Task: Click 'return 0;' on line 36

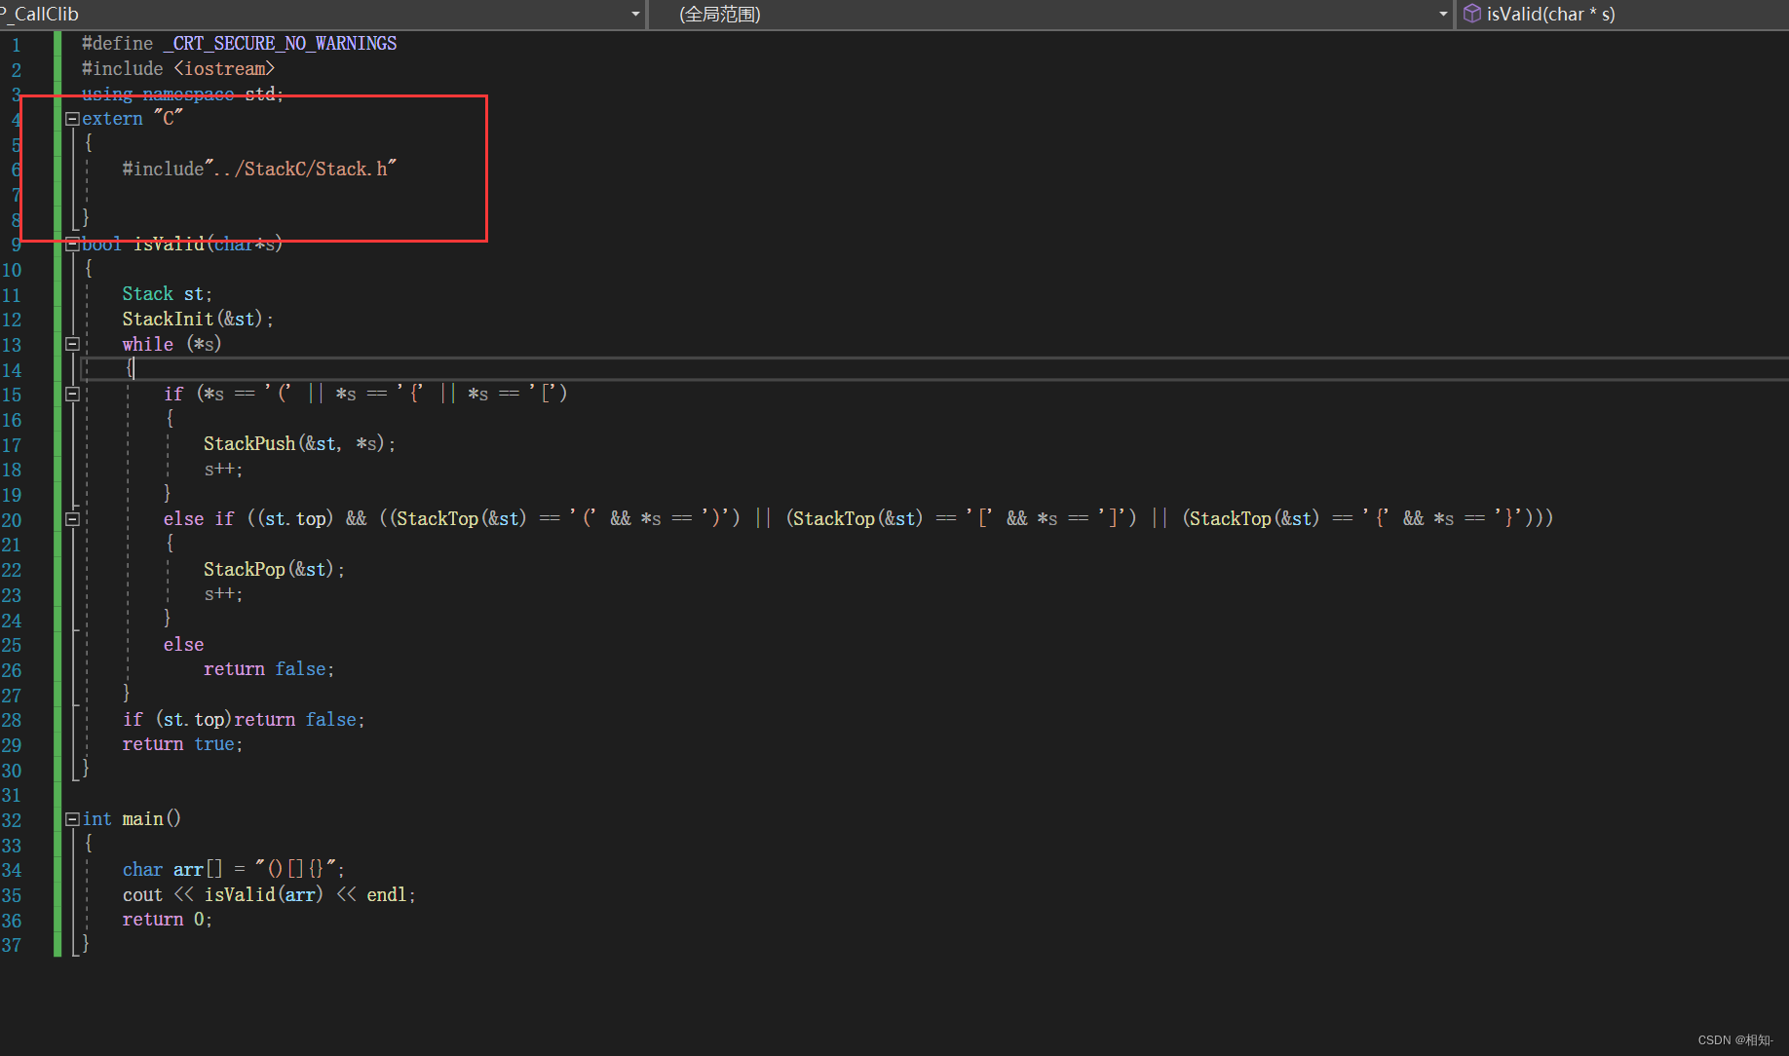Action: pyautogui.click(x=167, y=920)
